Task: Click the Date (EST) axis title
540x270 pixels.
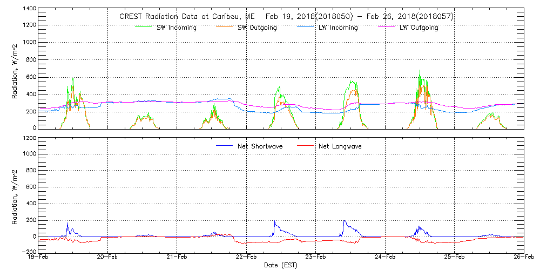Action: (281, 265)
